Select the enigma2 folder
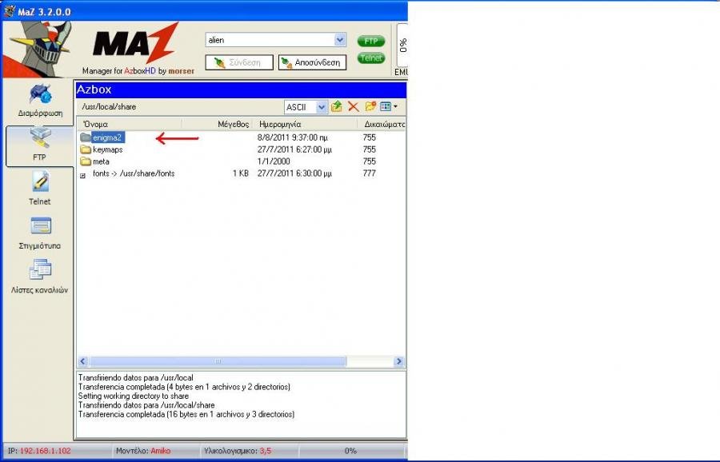 click(107, 137)
